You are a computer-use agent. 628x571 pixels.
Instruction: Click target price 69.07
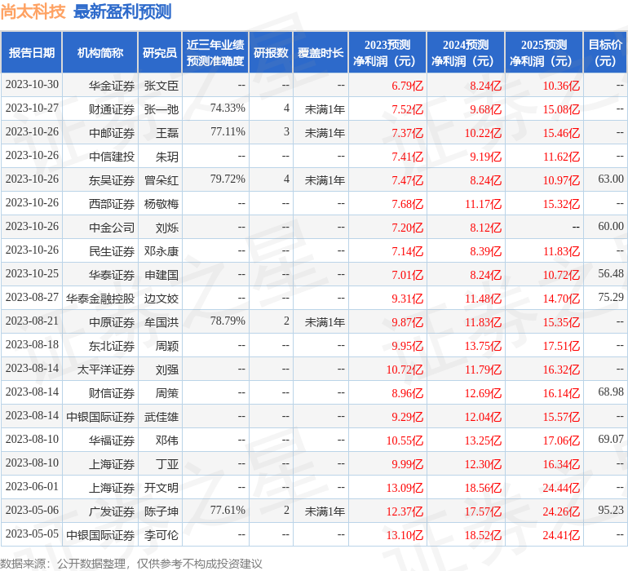tap(611, 439)
